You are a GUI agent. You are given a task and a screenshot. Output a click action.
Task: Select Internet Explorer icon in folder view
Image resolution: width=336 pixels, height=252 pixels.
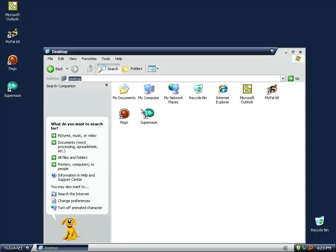[223, 89]
